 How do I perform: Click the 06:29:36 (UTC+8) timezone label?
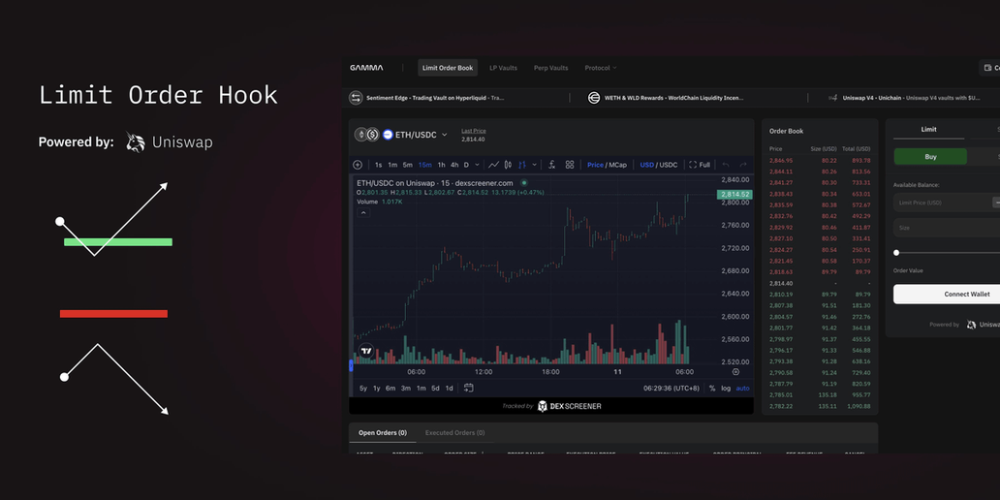point(671,389)
